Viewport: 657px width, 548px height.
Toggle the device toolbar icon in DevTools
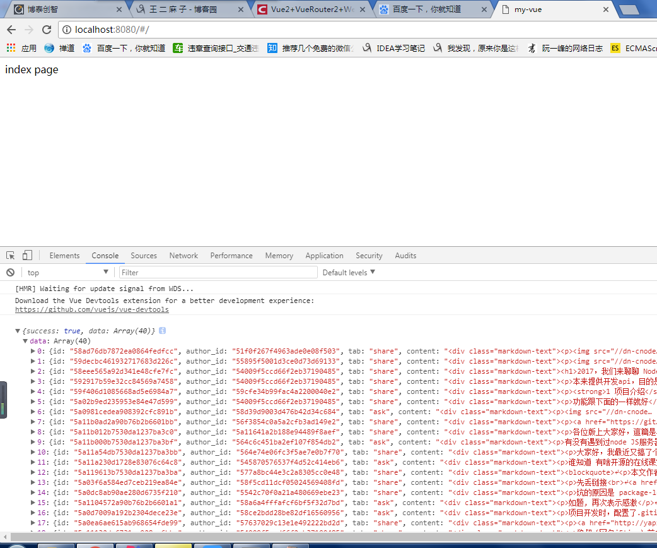pyautogui.click(x=27, y=256)
